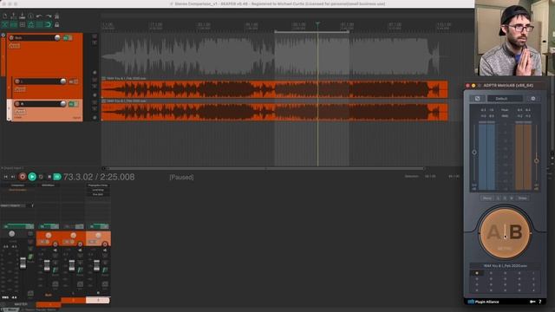This screenshot has height=312, width=555.
Task: Click the master pan knob in mixer
Action: (11, 234)
